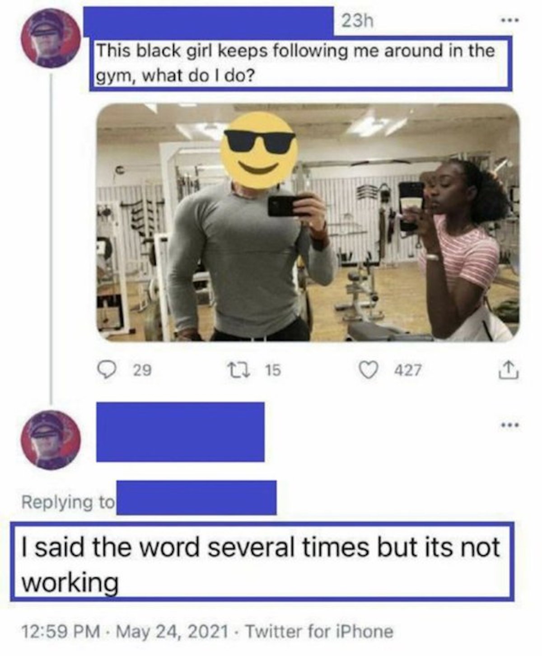Screen dimensions: 542x656
Task: Click the redacted name on the reply tweet
Action: click(x=180, y=432)
